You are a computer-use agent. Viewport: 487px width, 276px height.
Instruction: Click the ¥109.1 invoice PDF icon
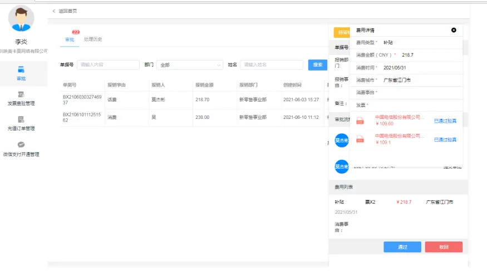tap(360, 139)
